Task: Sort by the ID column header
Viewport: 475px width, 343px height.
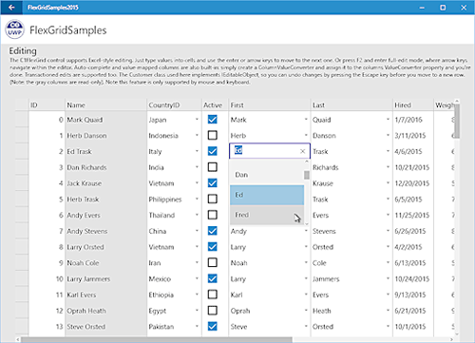Action: click(x=47, y=105)
